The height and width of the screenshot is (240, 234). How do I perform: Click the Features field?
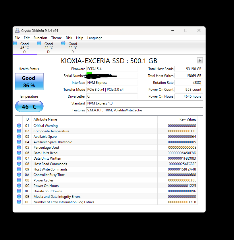click(x=145, y=110)
